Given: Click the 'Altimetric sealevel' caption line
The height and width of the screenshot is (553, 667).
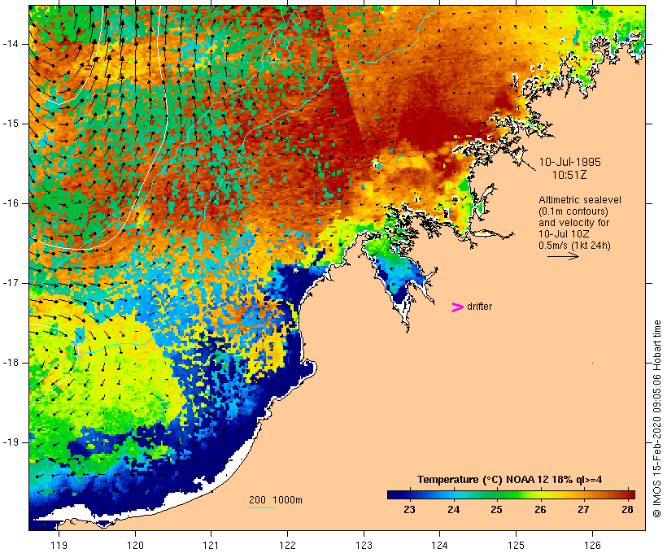Looking at the screenshot, I should coord(580,200).
